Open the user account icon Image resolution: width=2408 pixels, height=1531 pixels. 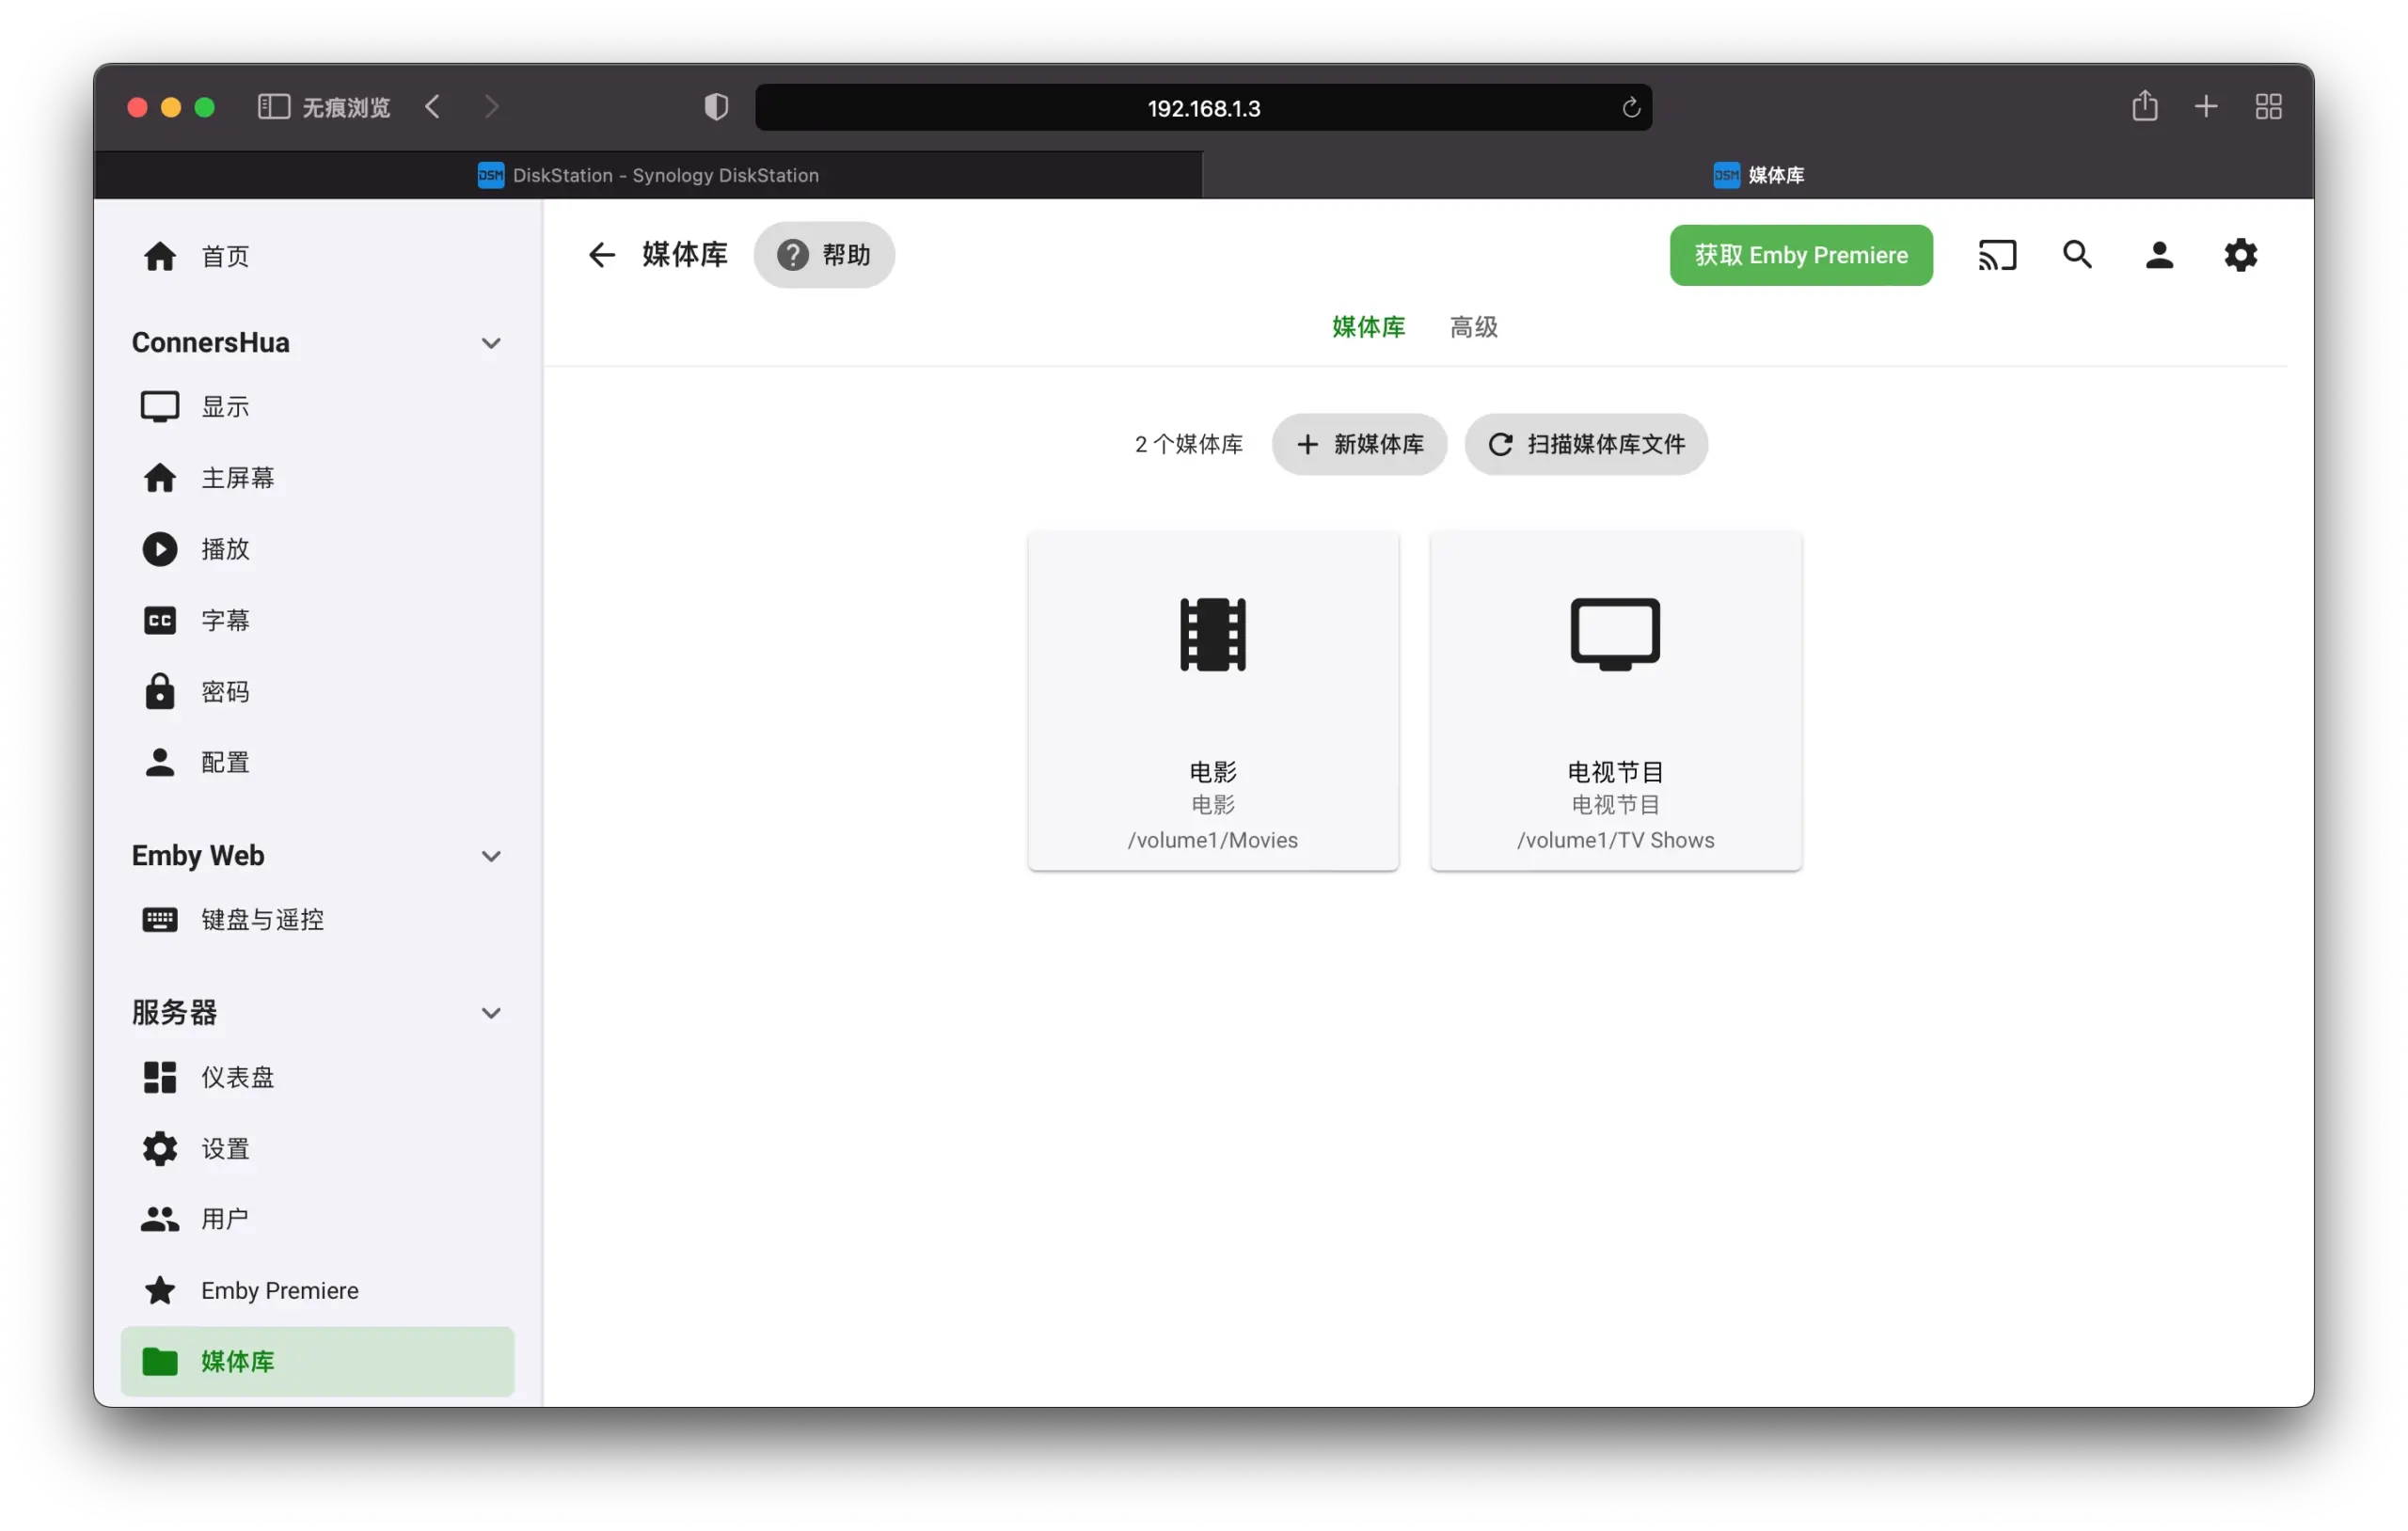[2159, 255]
